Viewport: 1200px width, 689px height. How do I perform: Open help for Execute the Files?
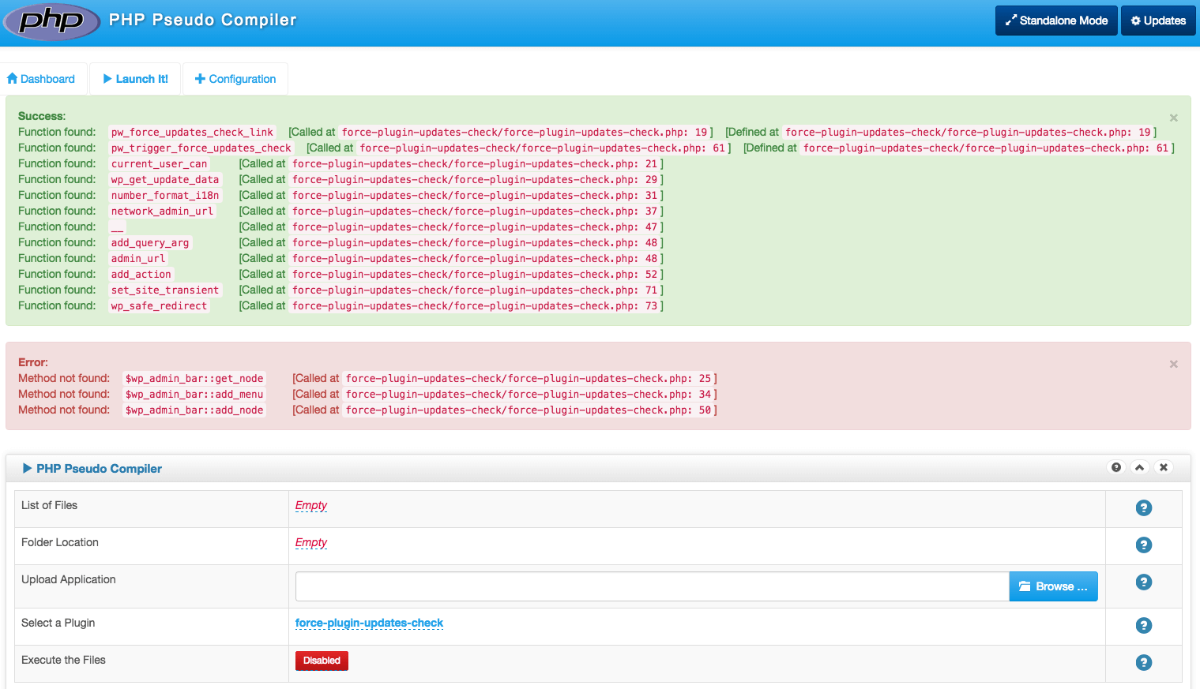1143,663
